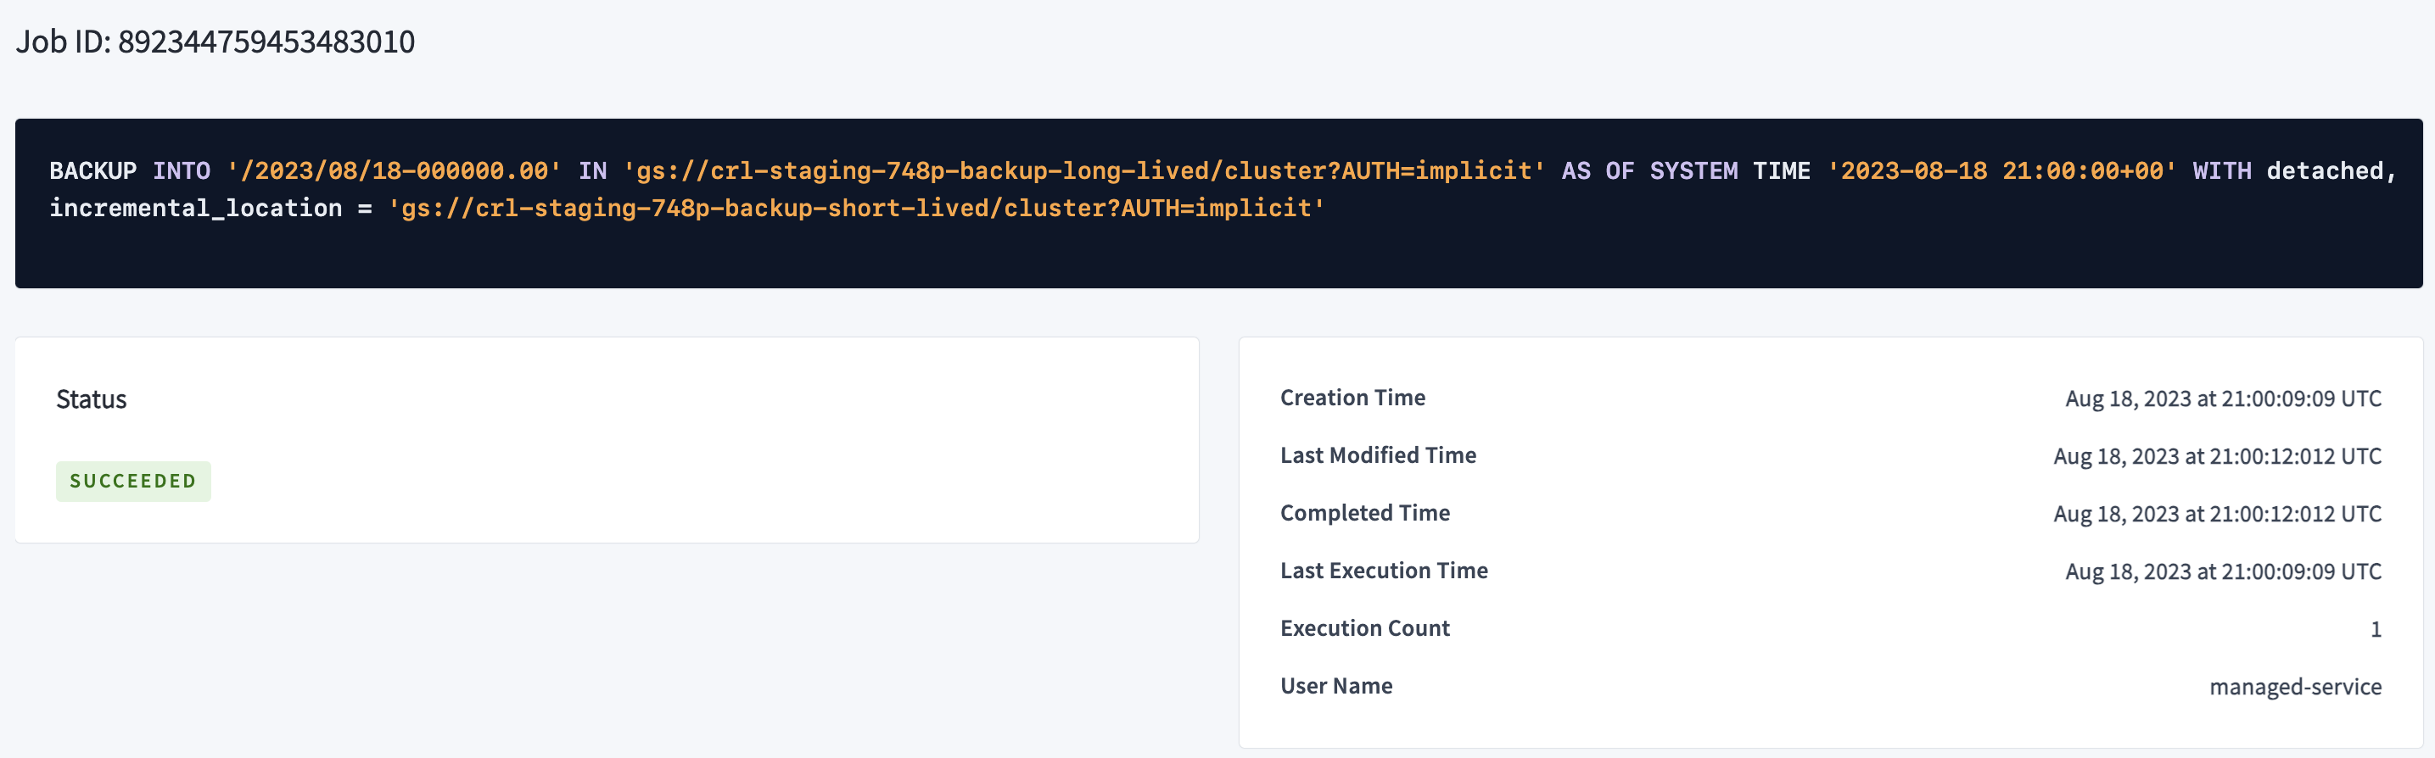
Task: Click the green SUCCEEDED status badge
Action: 133,481
